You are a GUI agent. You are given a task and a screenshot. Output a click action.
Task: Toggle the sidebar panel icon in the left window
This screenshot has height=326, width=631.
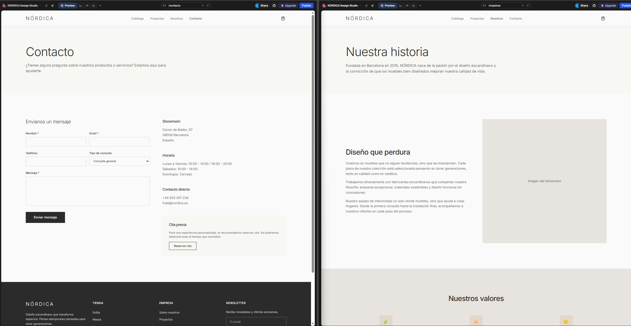[x=52, y=6]
